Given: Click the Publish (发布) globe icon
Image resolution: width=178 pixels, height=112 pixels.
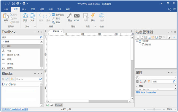Looking at the screenshot, I should point(32,16).
